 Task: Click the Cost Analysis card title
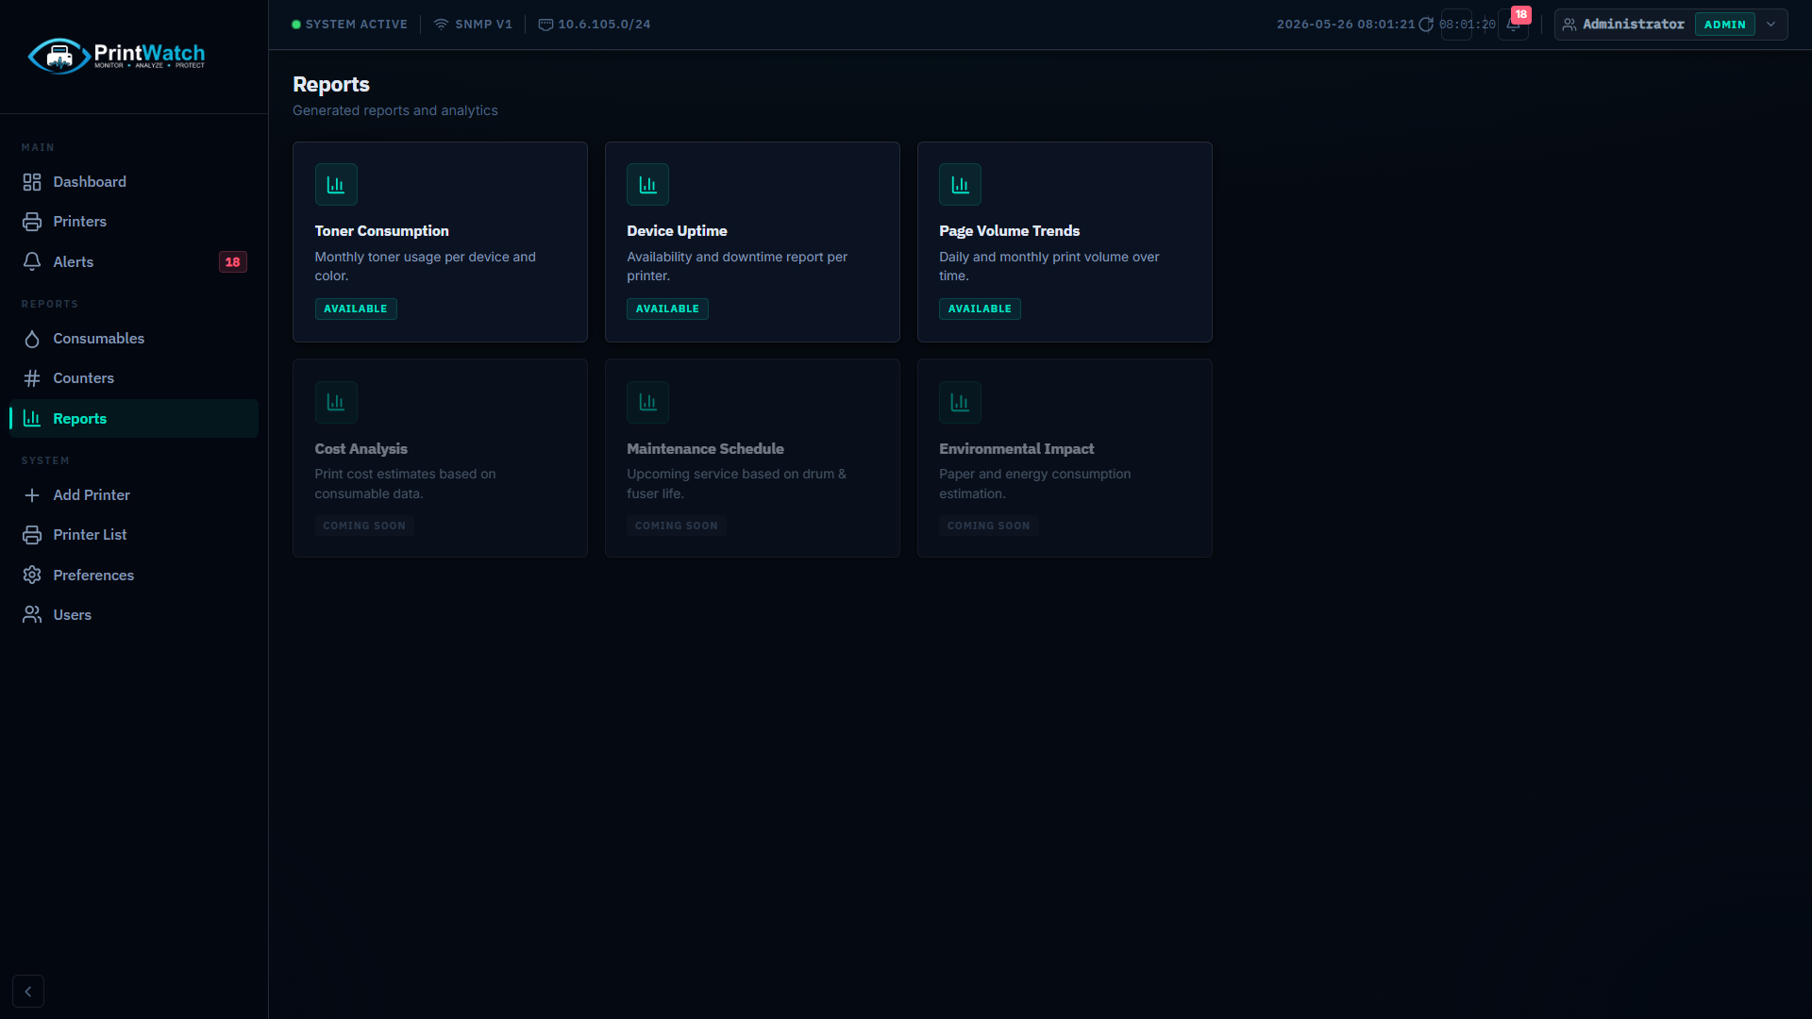coord(361,449)
